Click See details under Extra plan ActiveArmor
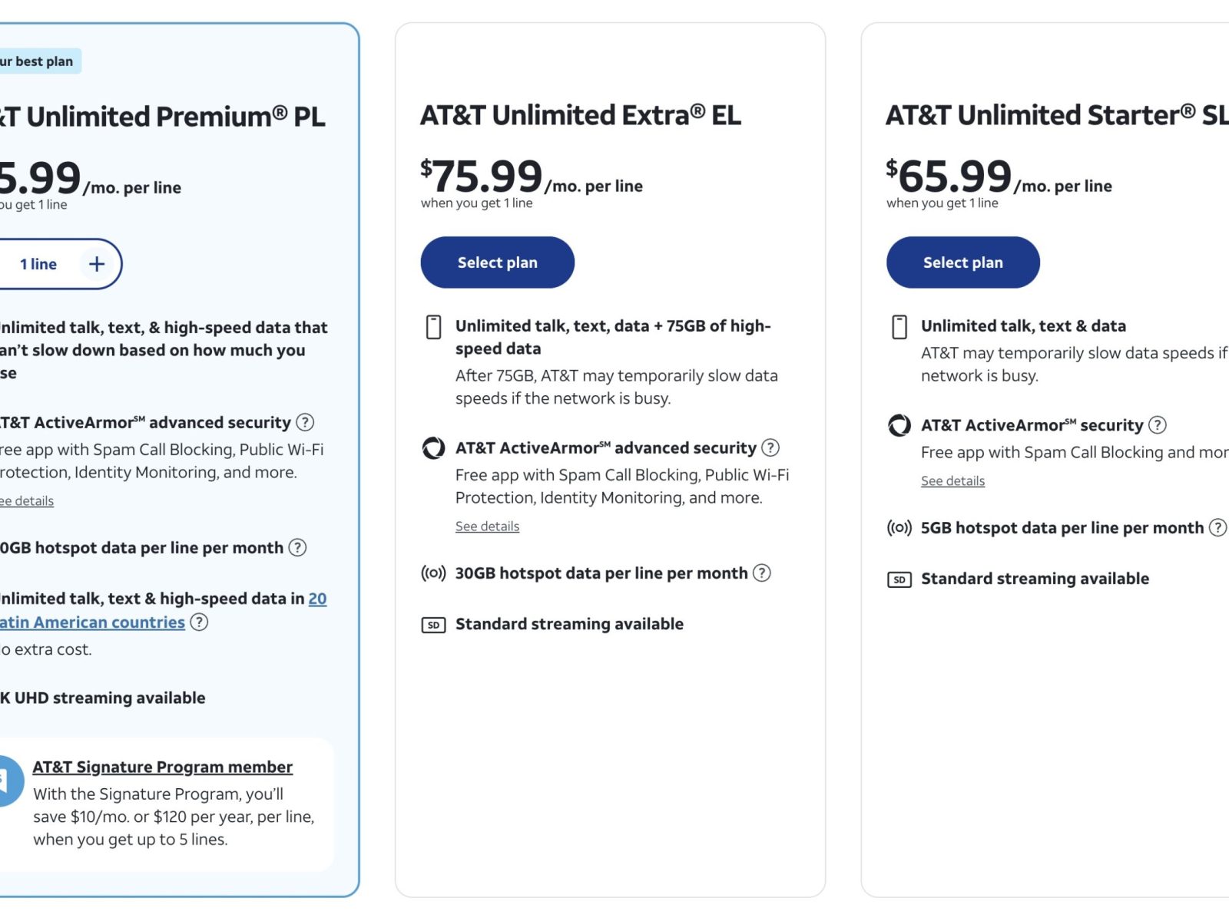1229x921 pixels. click(487, 527)
